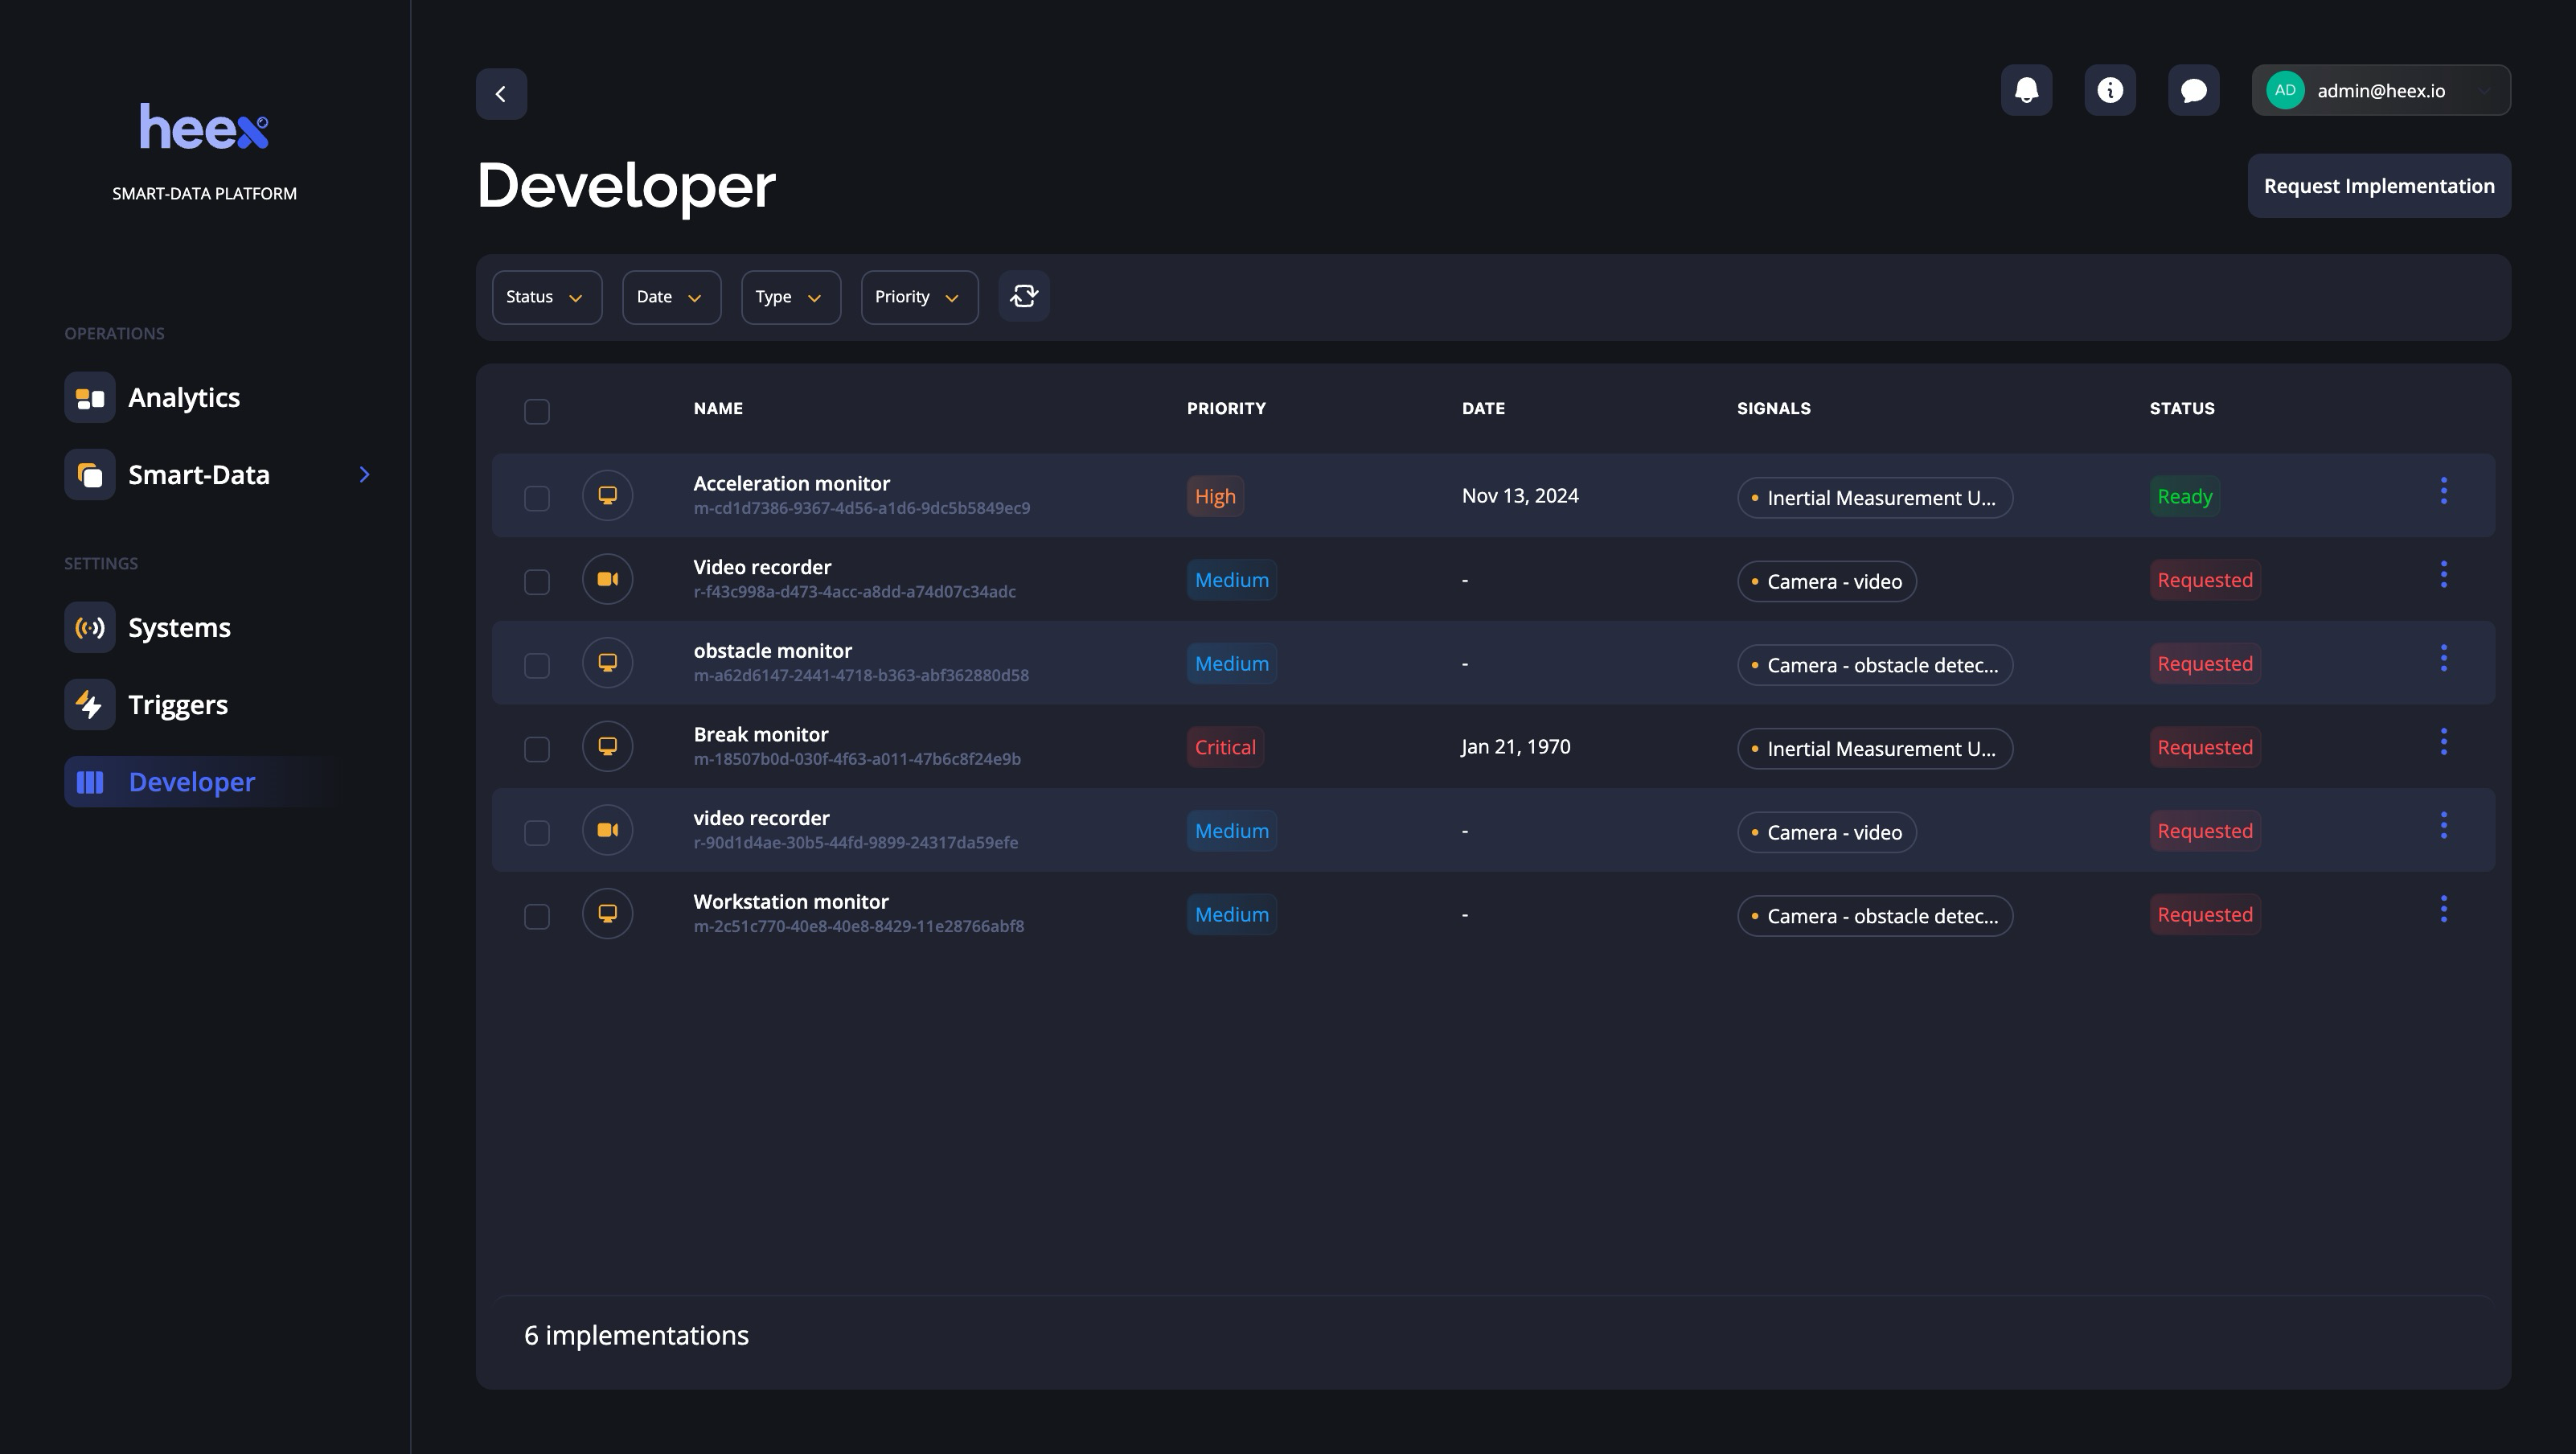
Task: Click the Systems sidebar icon
Action: [x=90, y=628]
